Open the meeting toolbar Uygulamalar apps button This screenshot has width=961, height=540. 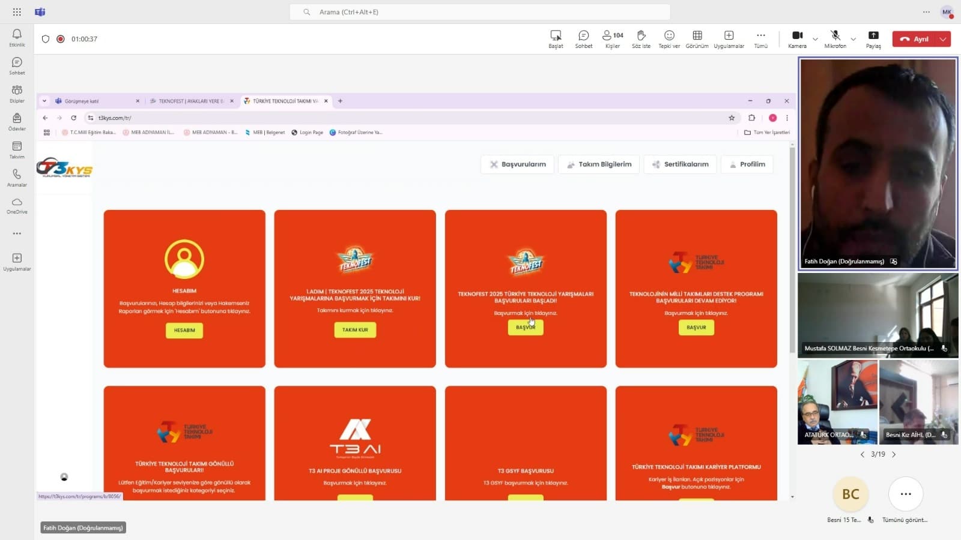tap(729, 39)
